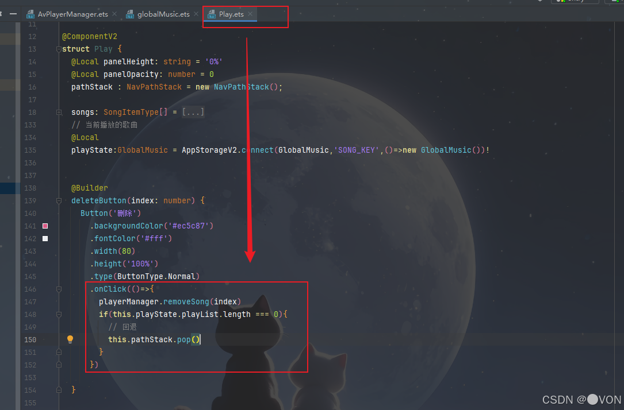
Task: Click the @Builder decorator on line 138
Action: [x=90, y=188]
